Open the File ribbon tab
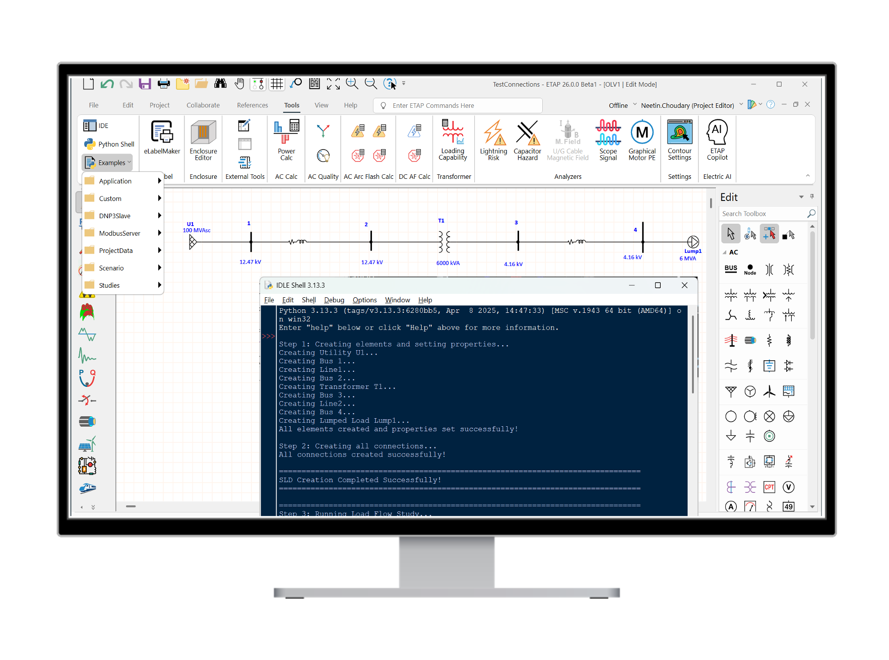Viewport: 889px width, 660px height. point(94,105)
